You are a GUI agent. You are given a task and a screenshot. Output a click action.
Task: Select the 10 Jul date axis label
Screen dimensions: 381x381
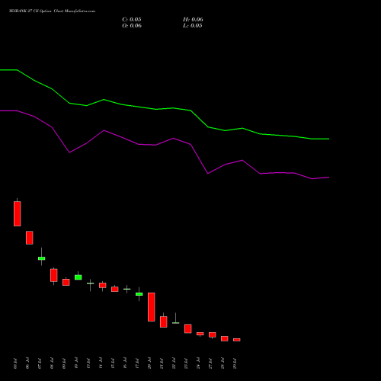tap(76, 363)
